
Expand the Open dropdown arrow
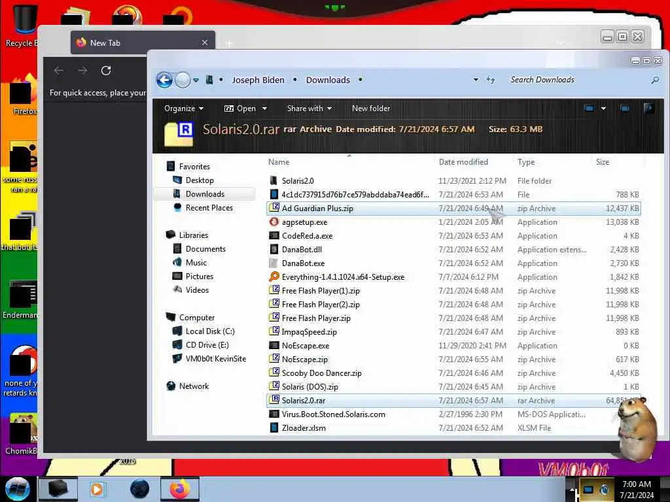pos(264,109)
